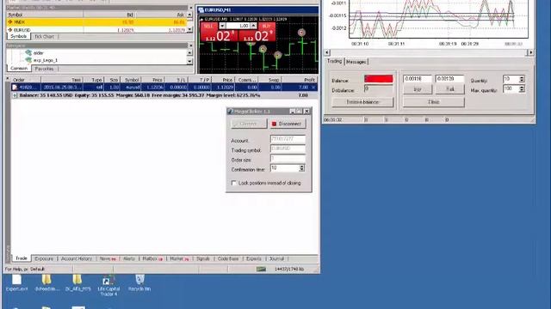Open the Exposure terminal tab
Image resolution: width=551 pixels, height=309 pixels.
[x=44, y=258]
